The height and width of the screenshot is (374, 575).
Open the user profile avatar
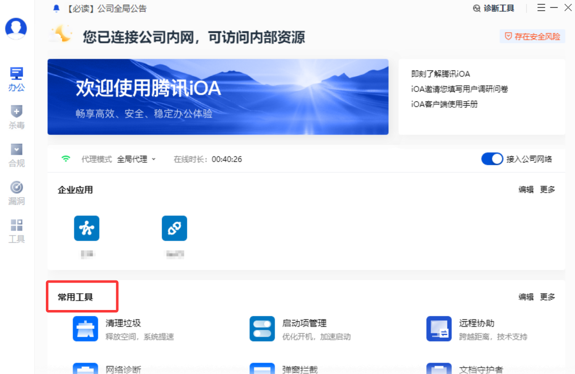pos(16,29)
